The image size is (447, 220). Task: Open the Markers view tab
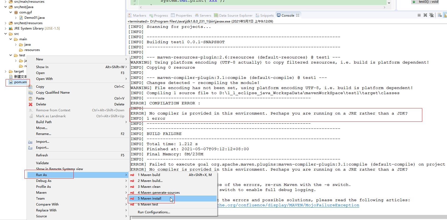[137, 15]
